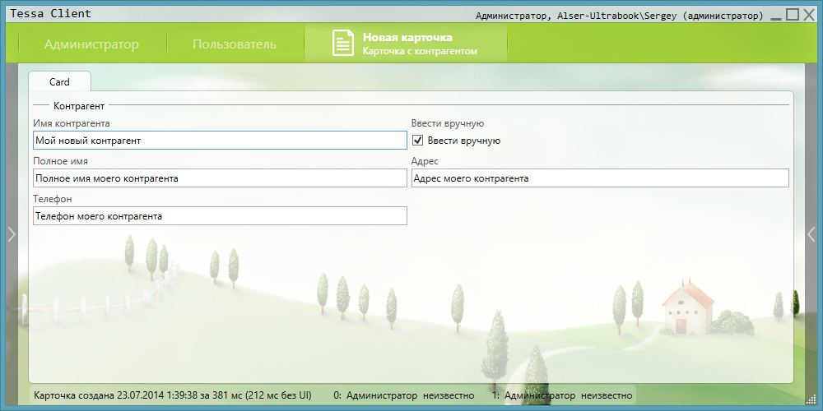Close the Tessa Client window
823x411 pixels.
(809, 14)
